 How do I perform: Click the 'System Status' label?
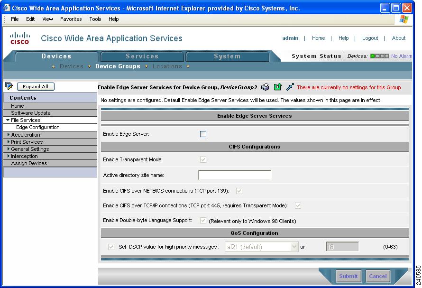click(317, 56)
